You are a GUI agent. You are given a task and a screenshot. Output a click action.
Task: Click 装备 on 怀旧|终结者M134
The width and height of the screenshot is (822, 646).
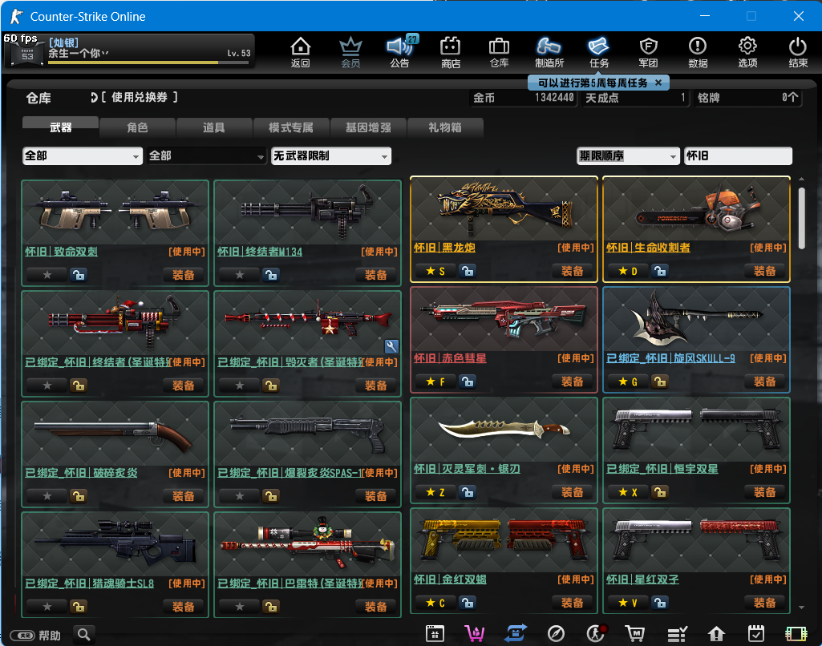[x=376, y=275]
